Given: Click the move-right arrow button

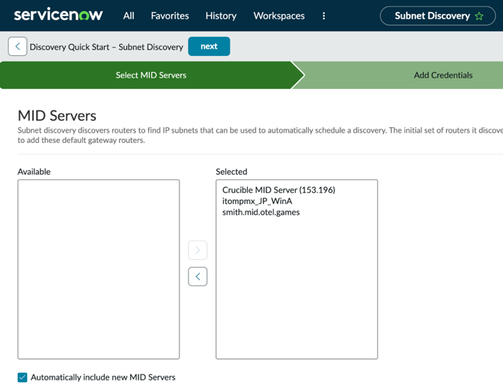Looking at the screenshot, I should click(x=198, y=250).
